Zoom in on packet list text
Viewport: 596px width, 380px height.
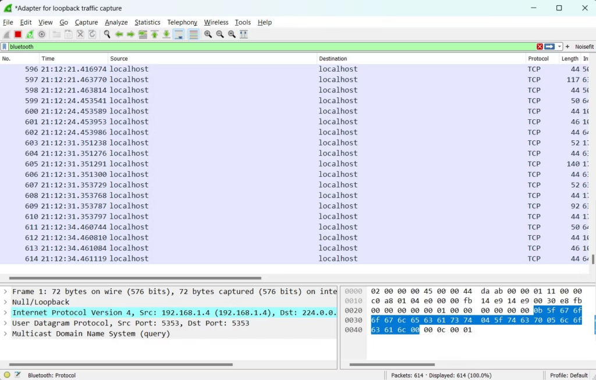pyautogui.click(x=208, y=34)
